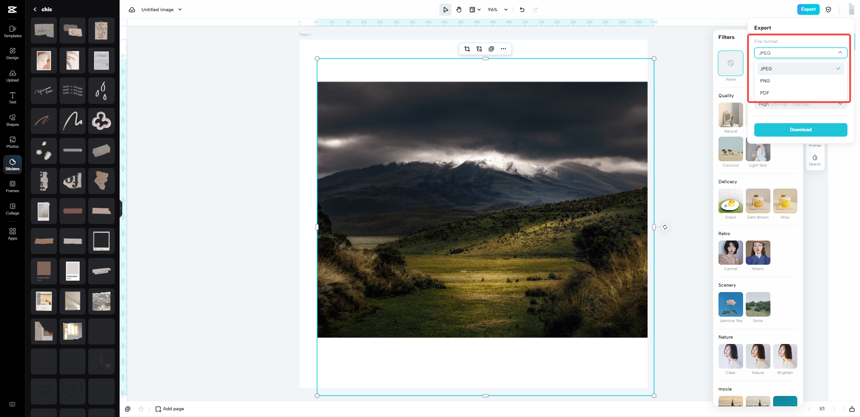Open the Photos panel
This screenshot has height=417, width=860.
12,142
